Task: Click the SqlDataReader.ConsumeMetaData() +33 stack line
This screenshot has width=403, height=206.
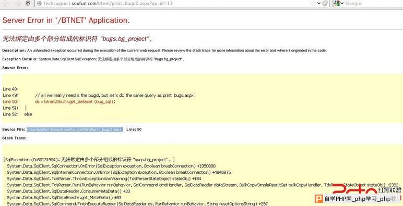Action: (68, 191)
